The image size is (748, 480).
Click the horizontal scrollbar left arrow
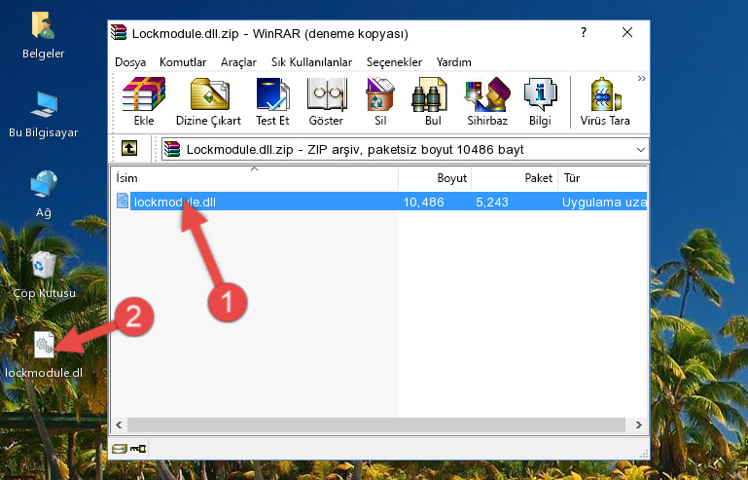coord(120,425)
